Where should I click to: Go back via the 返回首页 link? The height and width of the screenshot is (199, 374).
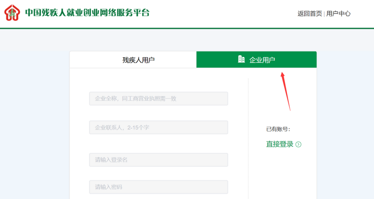click(309, 14)
